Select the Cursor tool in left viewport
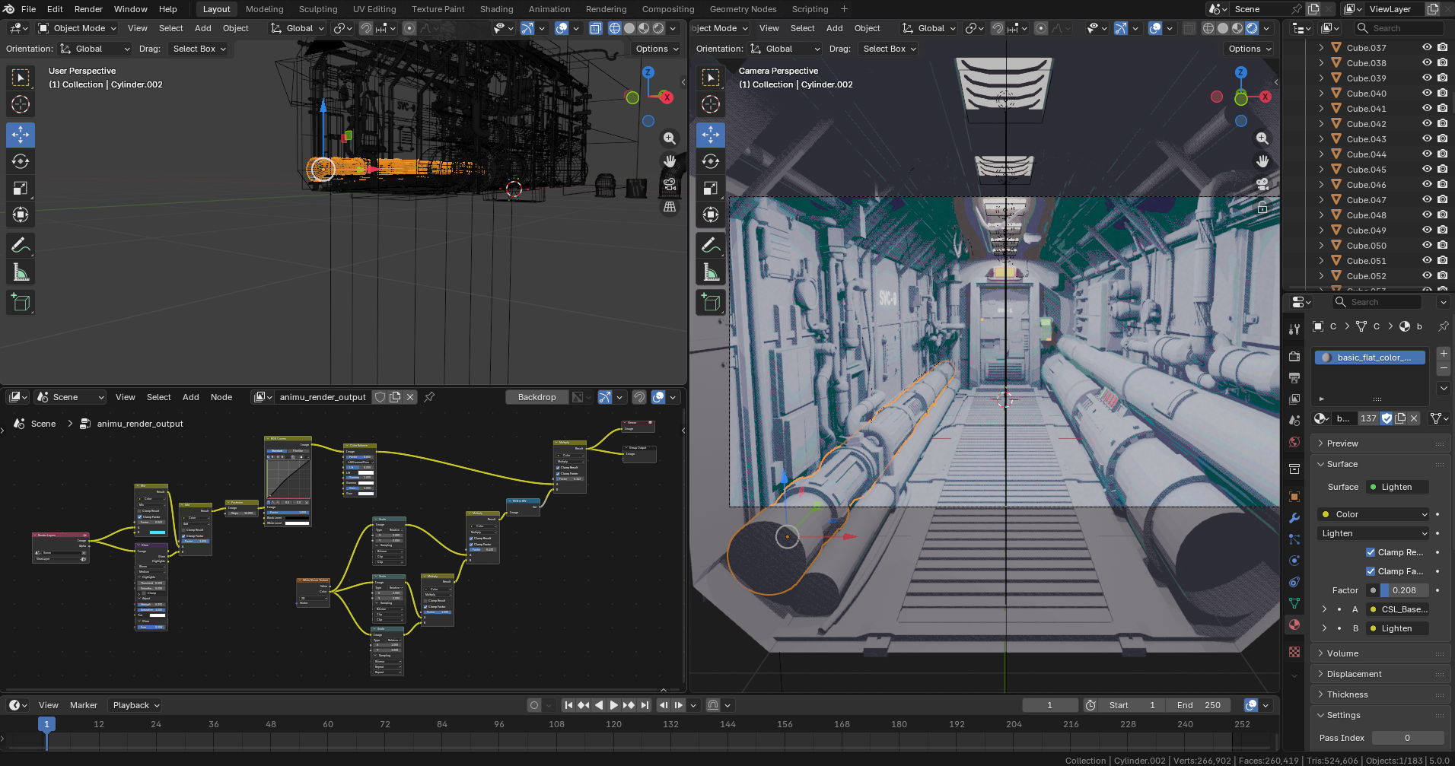1455x766 pixels. 21,104
